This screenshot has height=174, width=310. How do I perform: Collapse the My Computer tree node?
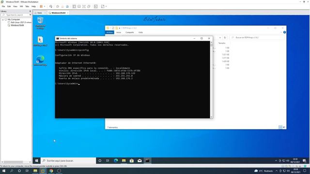[x=3, y=19]
